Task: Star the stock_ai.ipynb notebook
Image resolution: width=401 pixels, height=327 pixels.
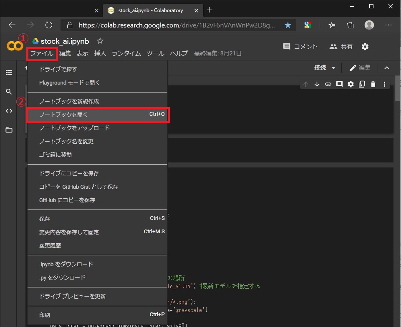Action: coord(100,41)
